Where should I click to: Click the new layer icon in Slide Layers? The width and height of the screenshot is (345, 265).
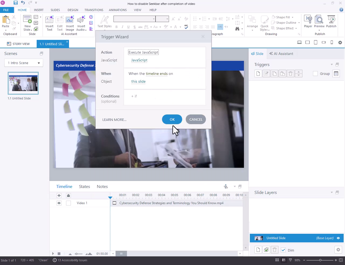258,250
